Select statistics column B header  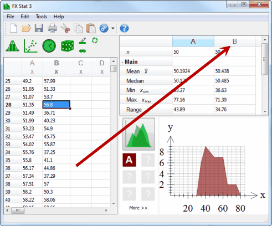tap(235, 41)
